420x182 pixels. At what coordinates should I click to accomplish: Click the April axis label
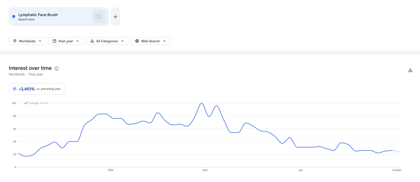205,170
